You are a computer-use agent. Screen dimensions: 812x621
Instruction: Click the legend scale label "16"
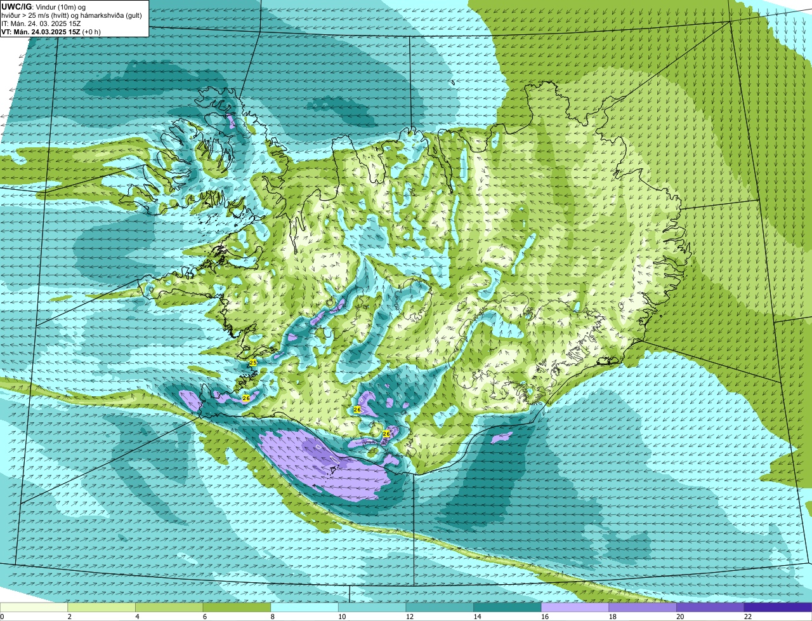[545, 617]
